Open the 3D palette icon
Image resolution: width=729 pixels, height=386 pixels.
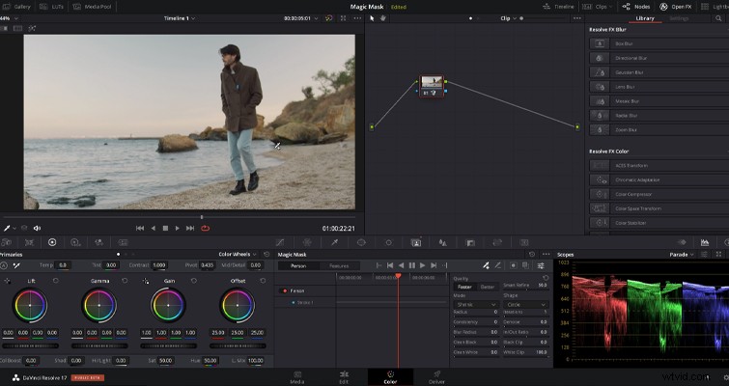[524, 242]
